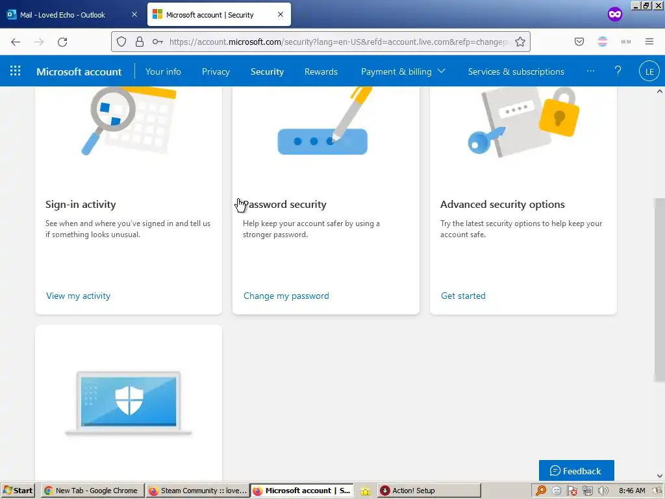Click the volume speaker tray icon
Screen dimensions: 665x499
click(603, 491)
